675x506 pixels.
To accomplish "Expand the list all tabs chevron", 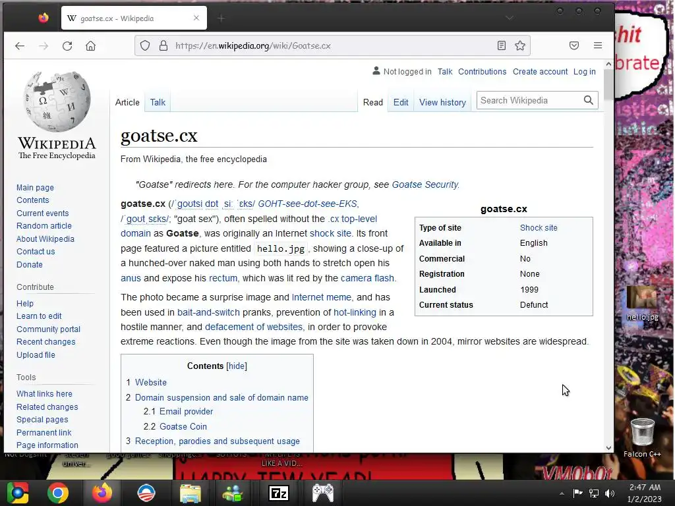I will point(510,18).
